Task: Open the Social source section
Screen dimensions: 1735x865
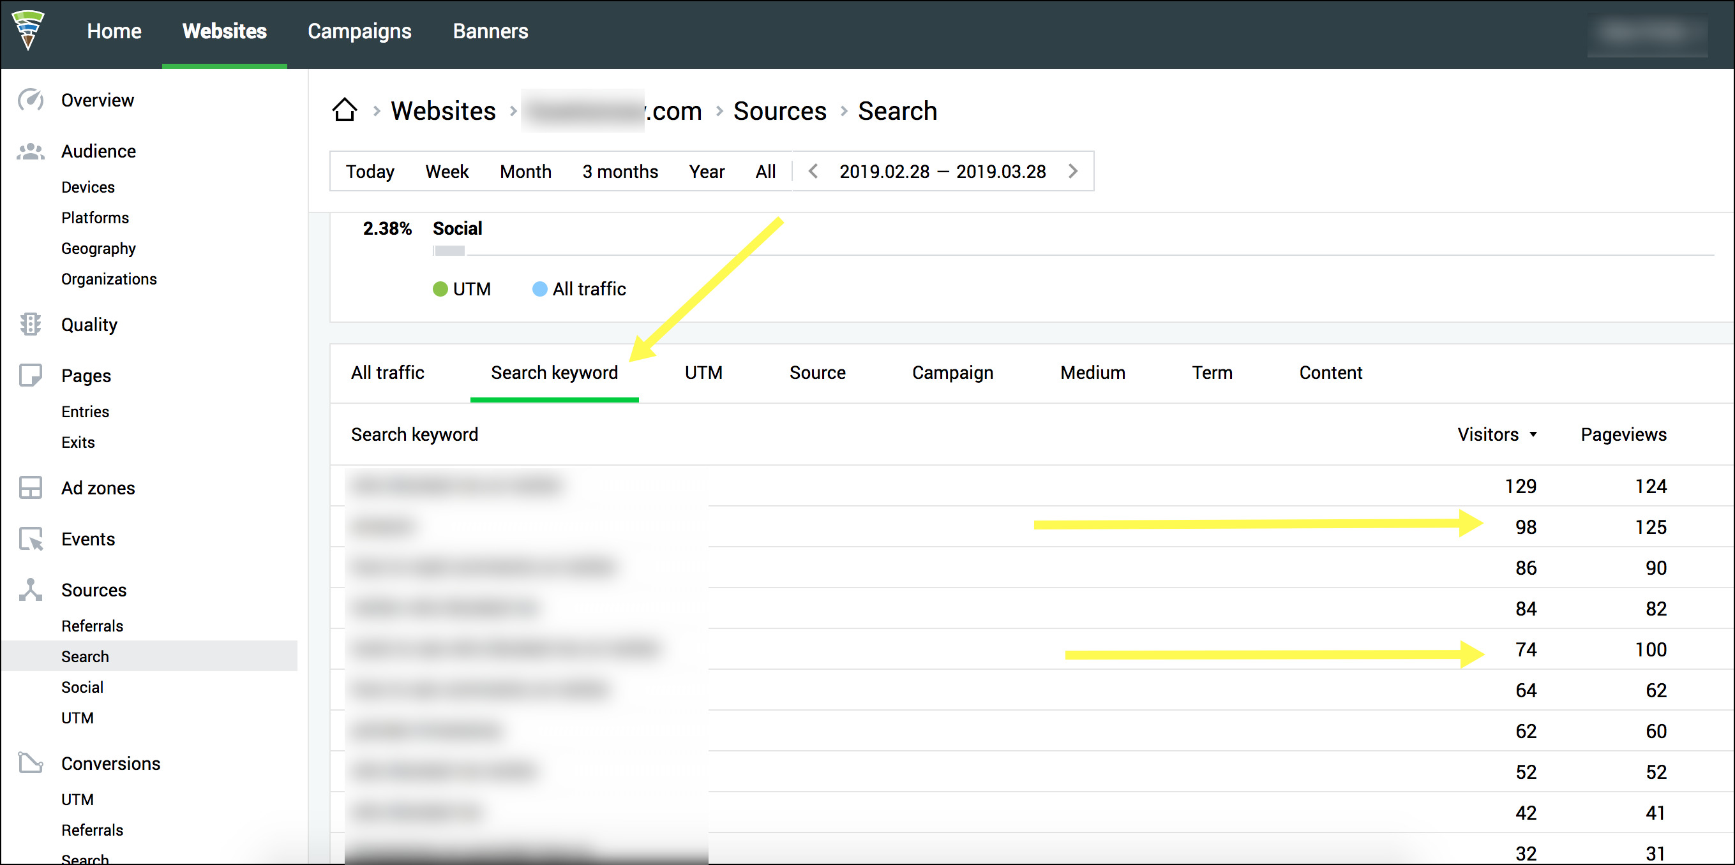Action: 82,687
